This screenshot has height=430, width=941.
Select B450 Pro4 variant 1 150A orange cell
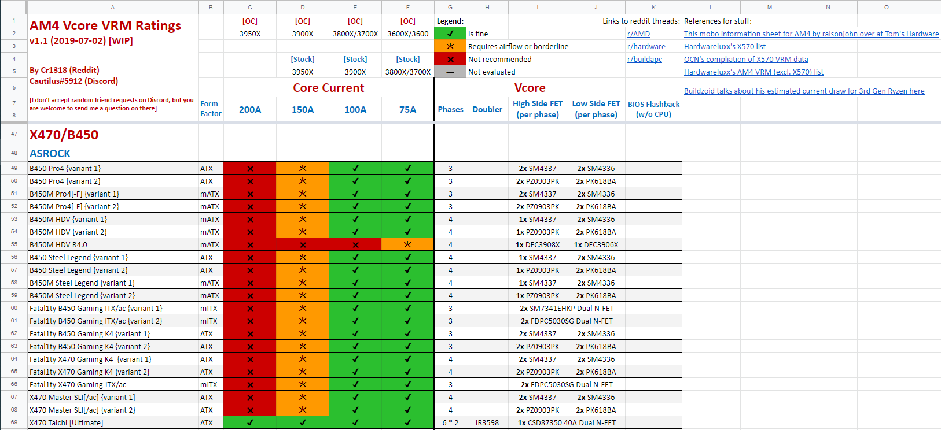tap(303, 168)
